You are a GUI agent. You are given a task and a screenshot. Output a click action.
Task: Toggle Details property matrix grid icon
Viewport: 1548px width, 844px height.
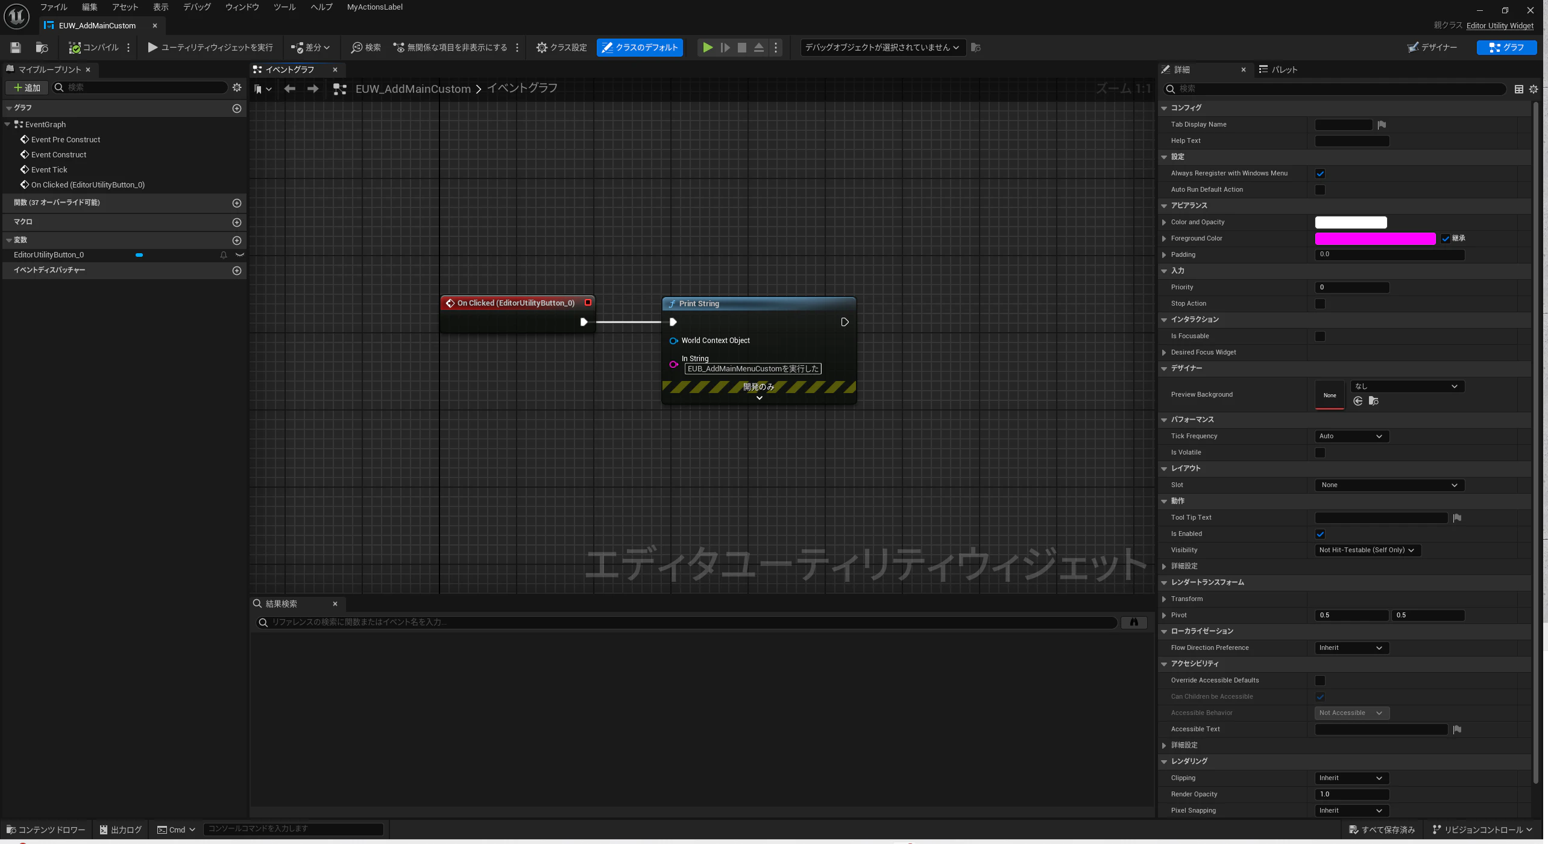[x=1519, y=89]
